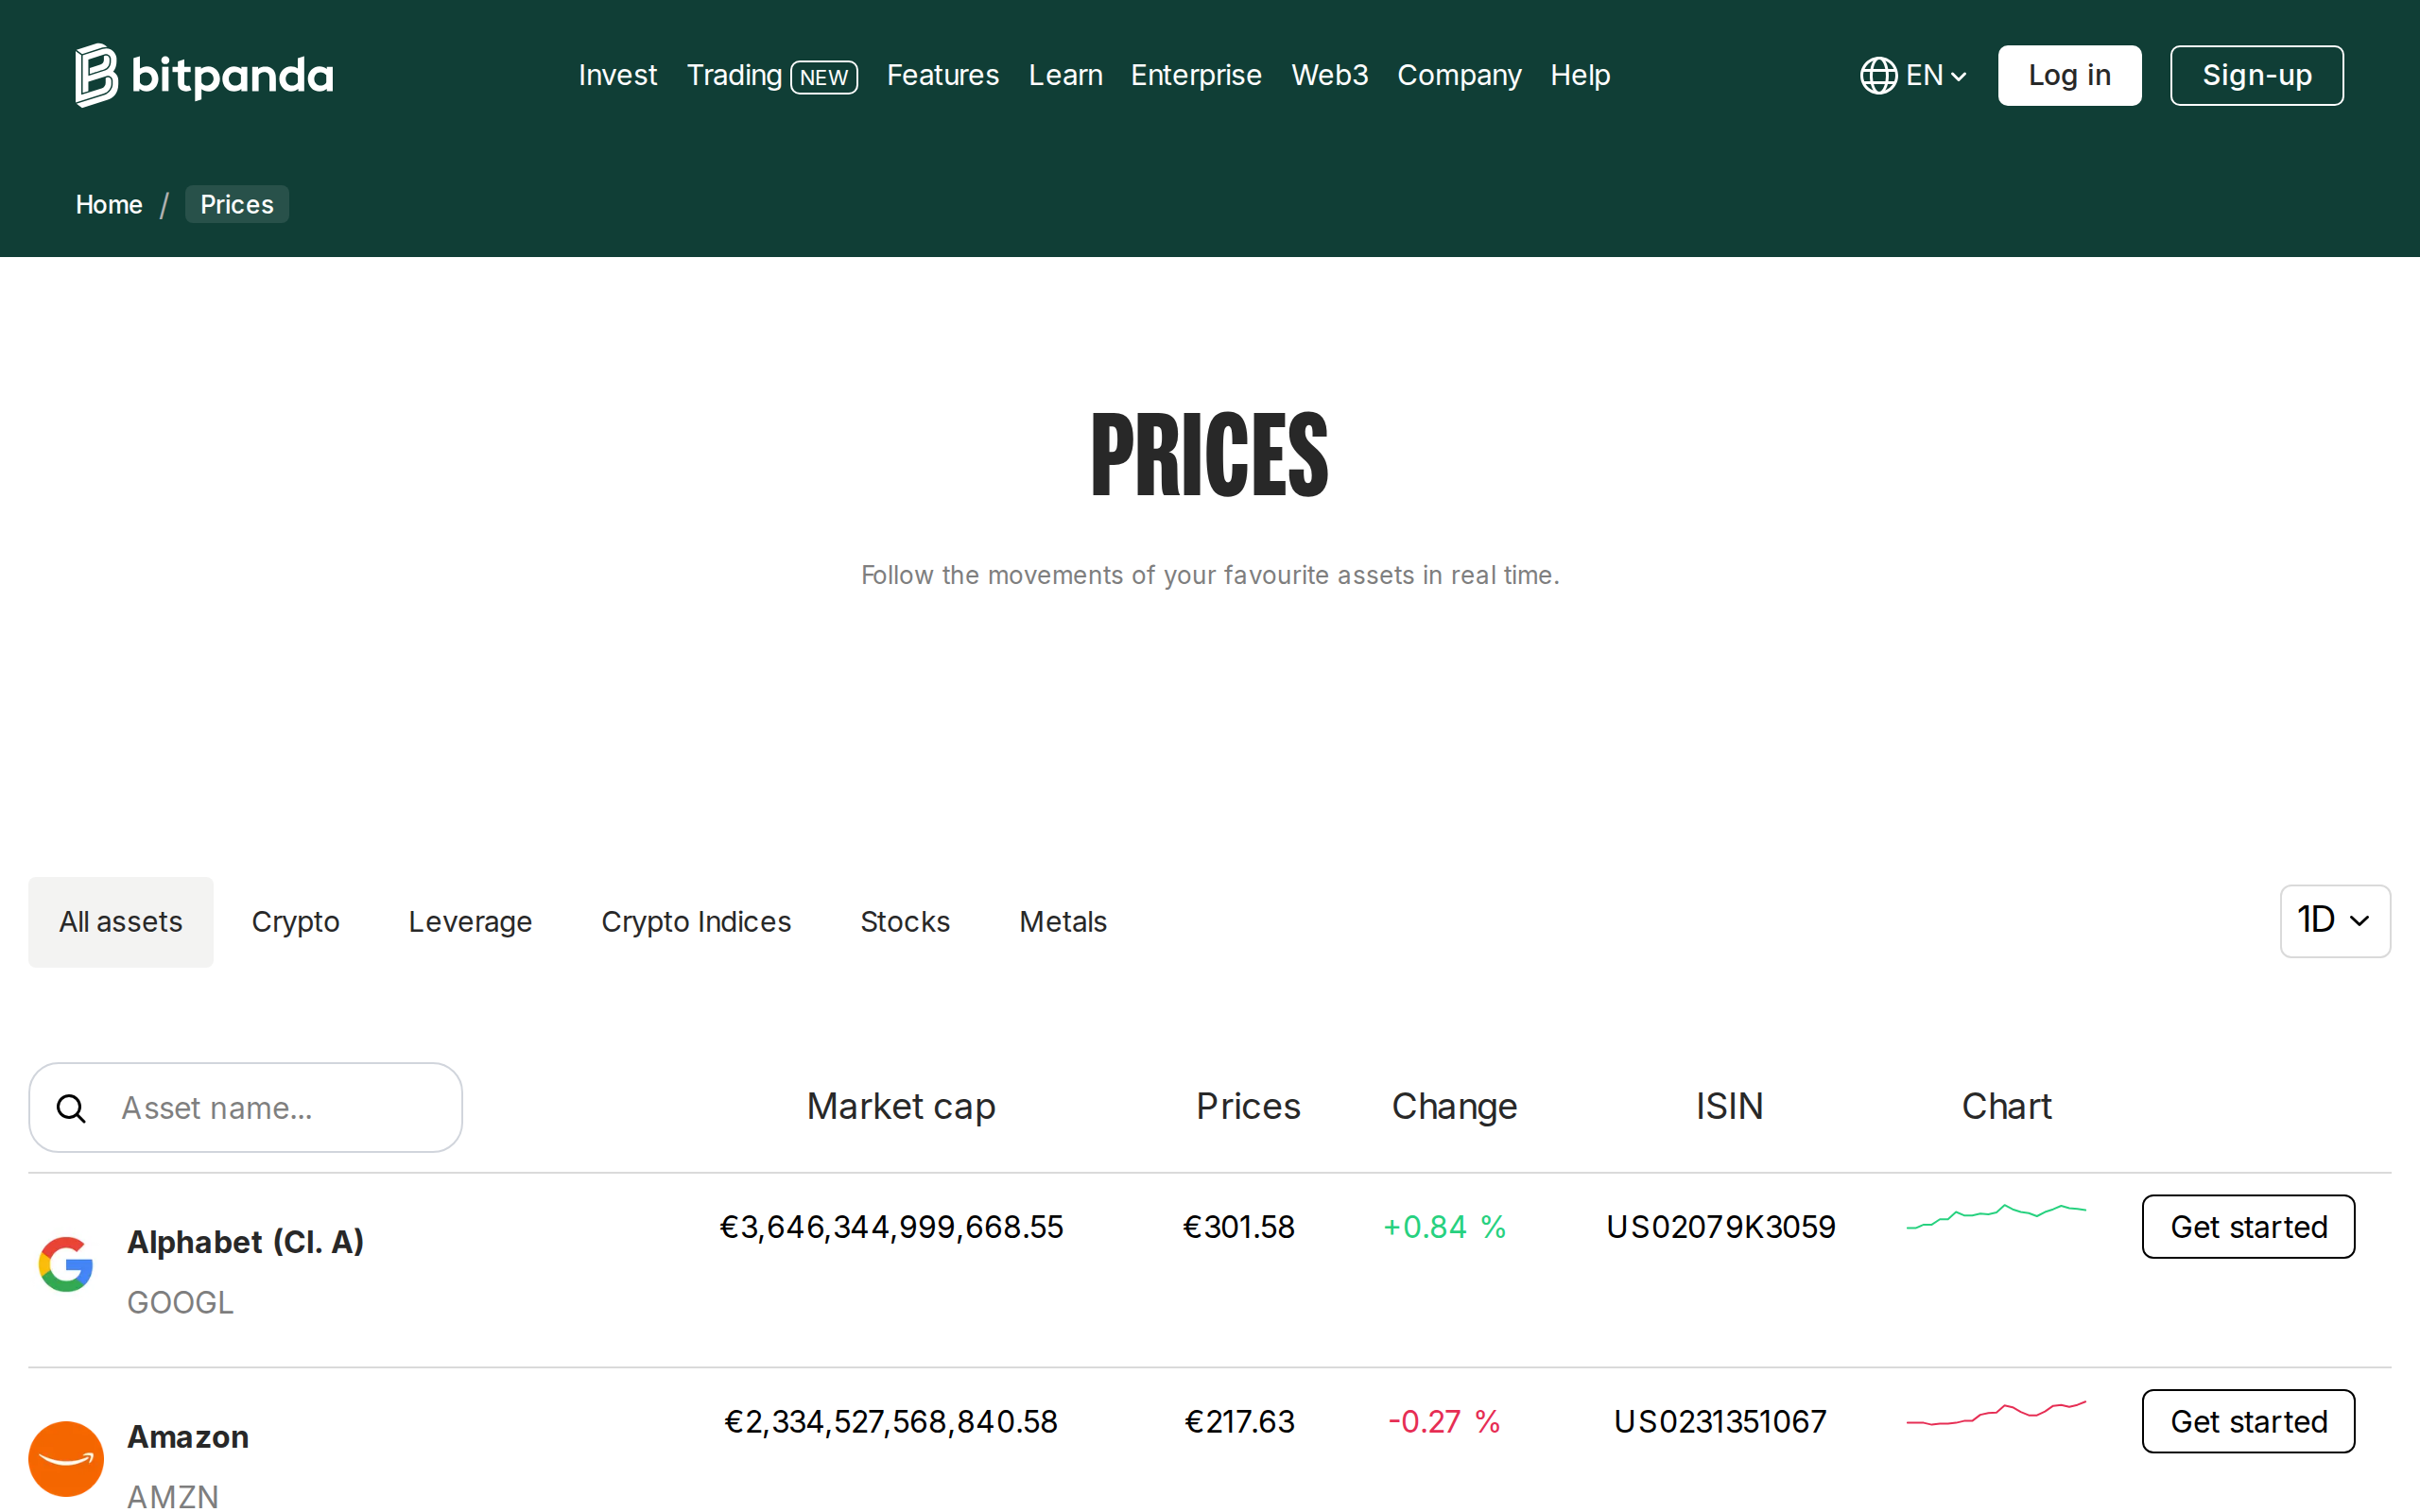Switch to the Crypto tab
This screenshot has height=1512, width=2420.
pos(295,921)
